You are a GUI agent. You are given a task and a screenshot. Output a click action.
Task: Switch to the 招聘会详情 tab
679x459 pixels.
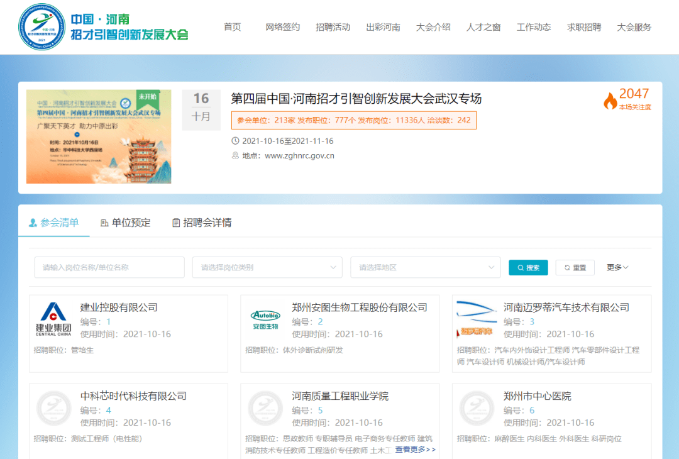[x=202, y=223]
